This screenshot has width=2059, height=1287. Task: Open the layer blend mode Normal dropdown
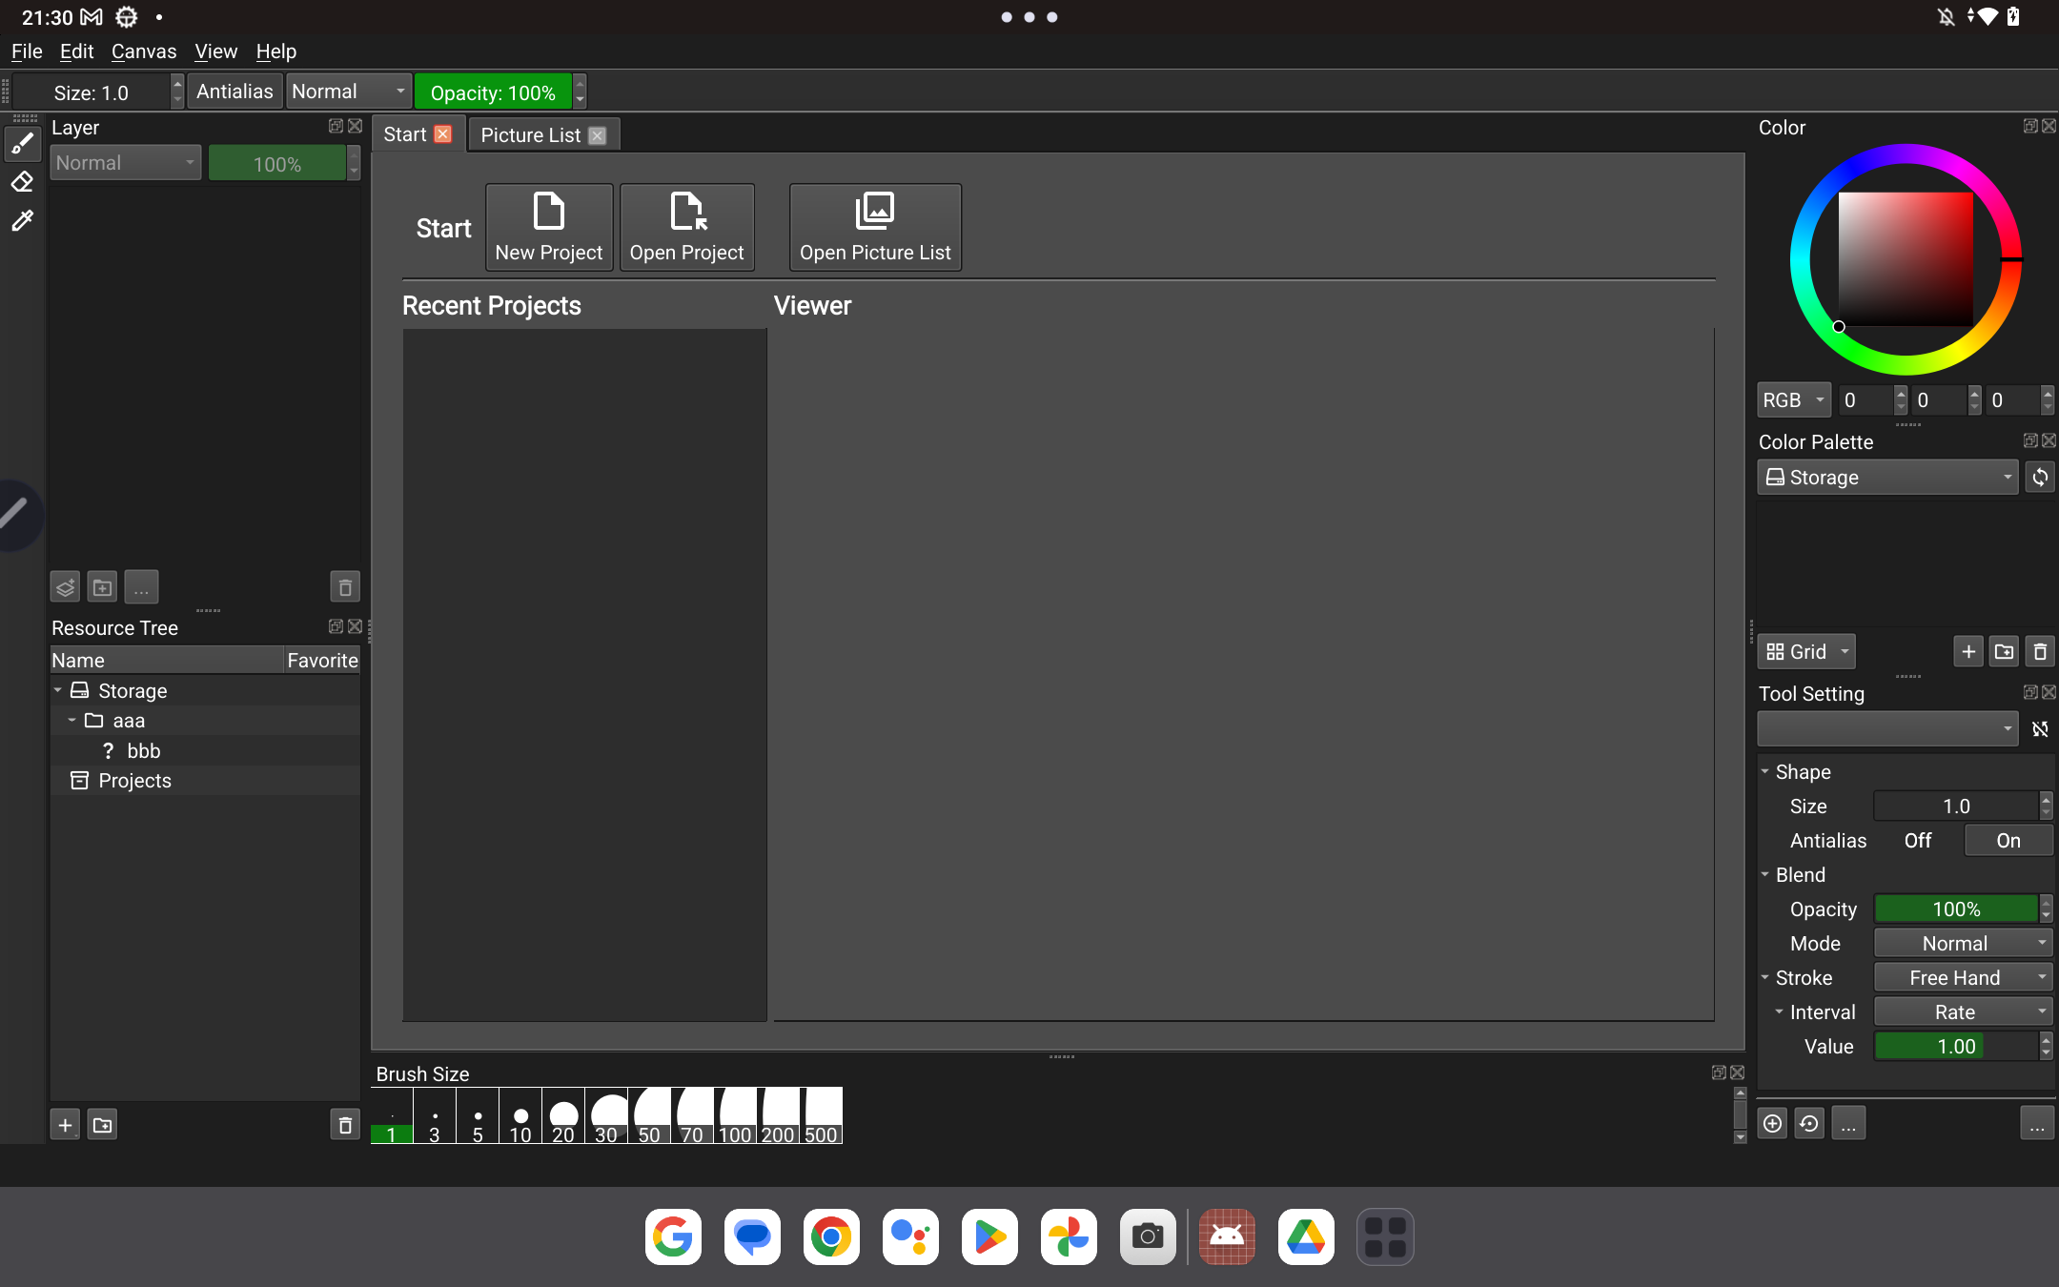point(125,162)
